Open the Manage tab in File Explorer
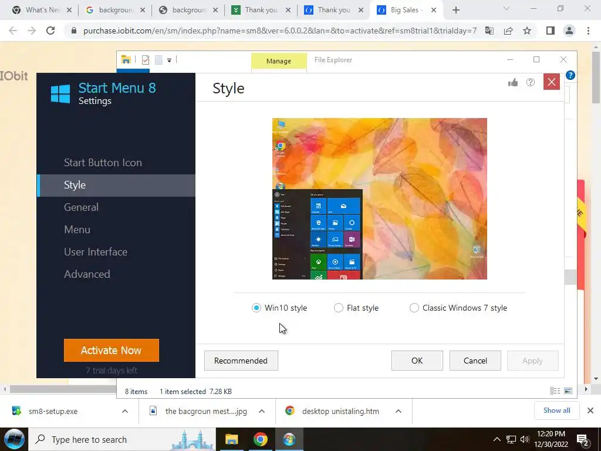 279,61
